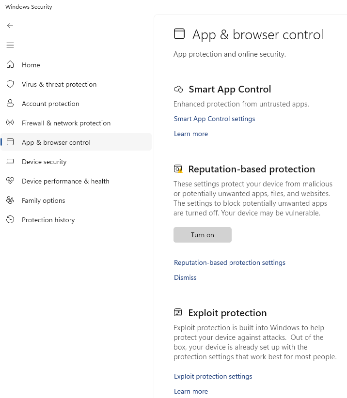Click the Device performance heart icon
The height and width of the screenshot is (398, 347).
10,181
